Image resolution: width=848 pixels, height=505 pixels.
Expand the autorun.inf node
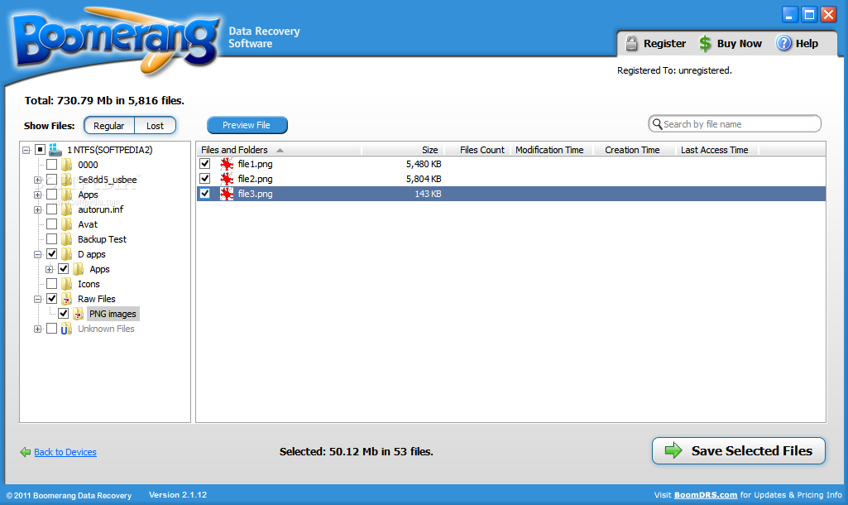[x=37, y=209]
